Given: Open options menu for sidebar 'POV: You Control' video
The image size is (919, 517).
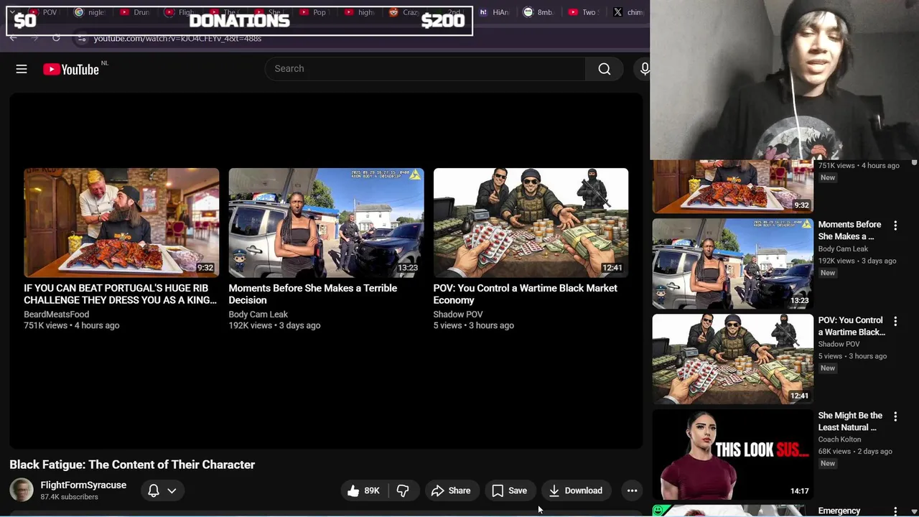Looking at the screenshot, I should coord(895,321).
